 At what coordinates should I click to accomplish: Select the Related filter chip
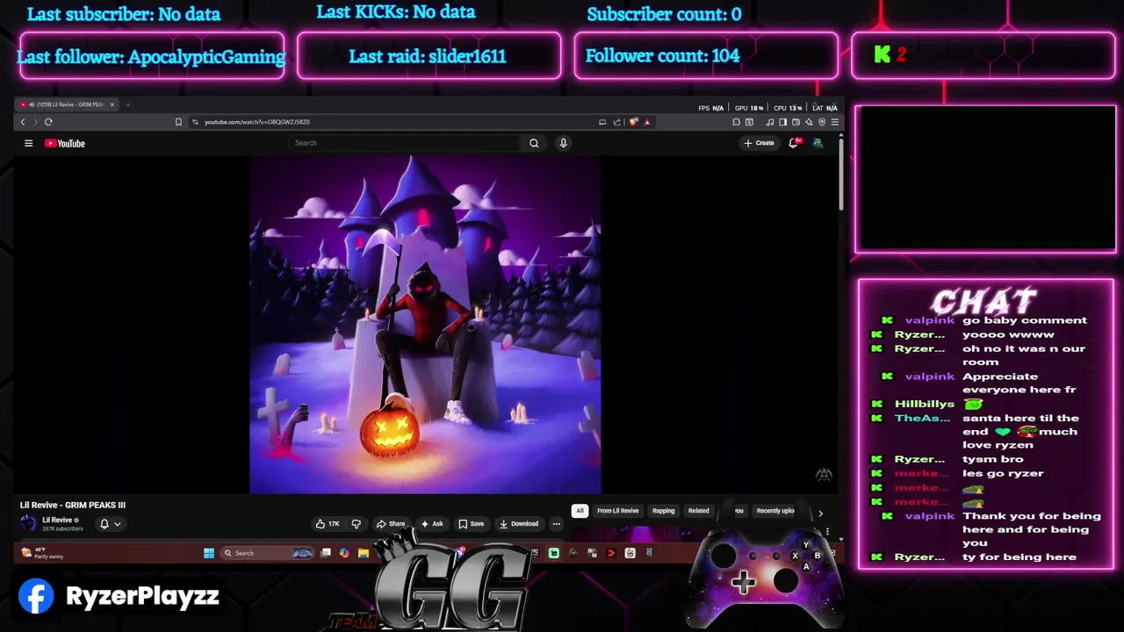(x=699, y=511)
